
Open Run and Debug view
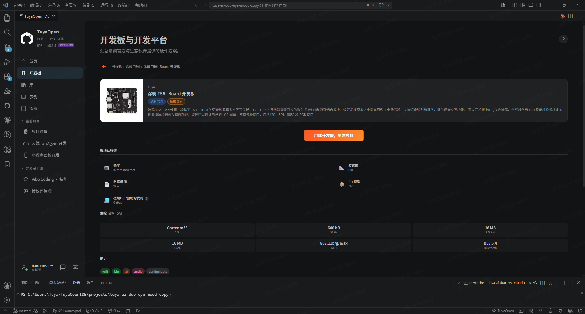tap(7, 62)
